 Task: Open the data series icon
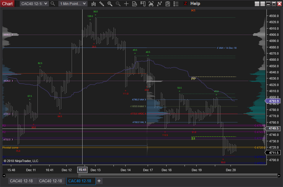coord(151,4)
